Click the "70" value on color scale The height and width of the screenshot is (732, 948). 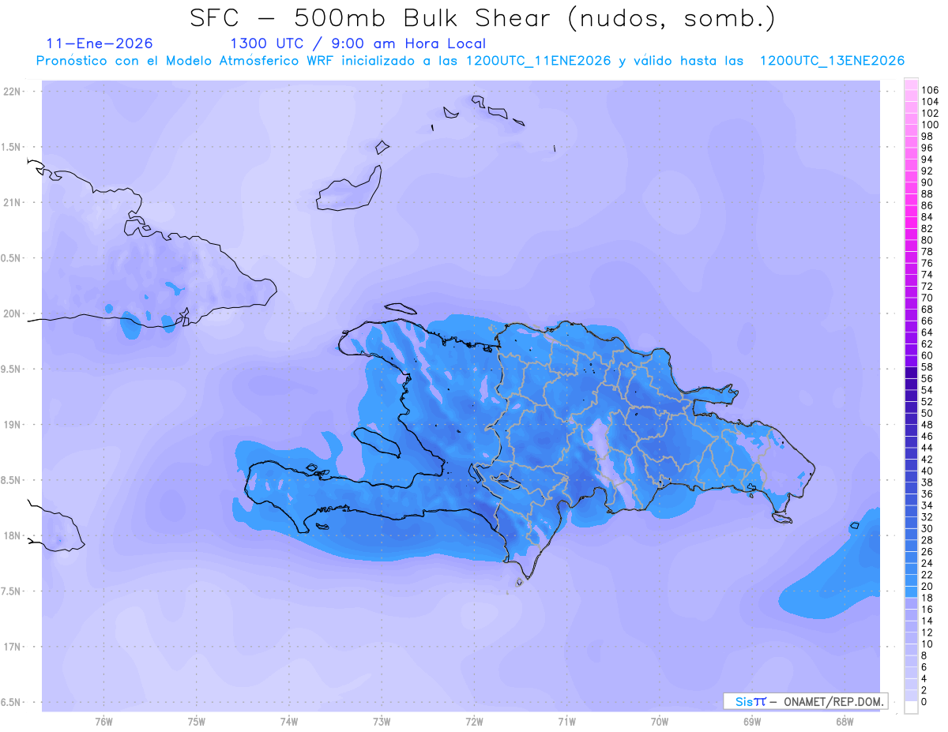pos(927,298)
